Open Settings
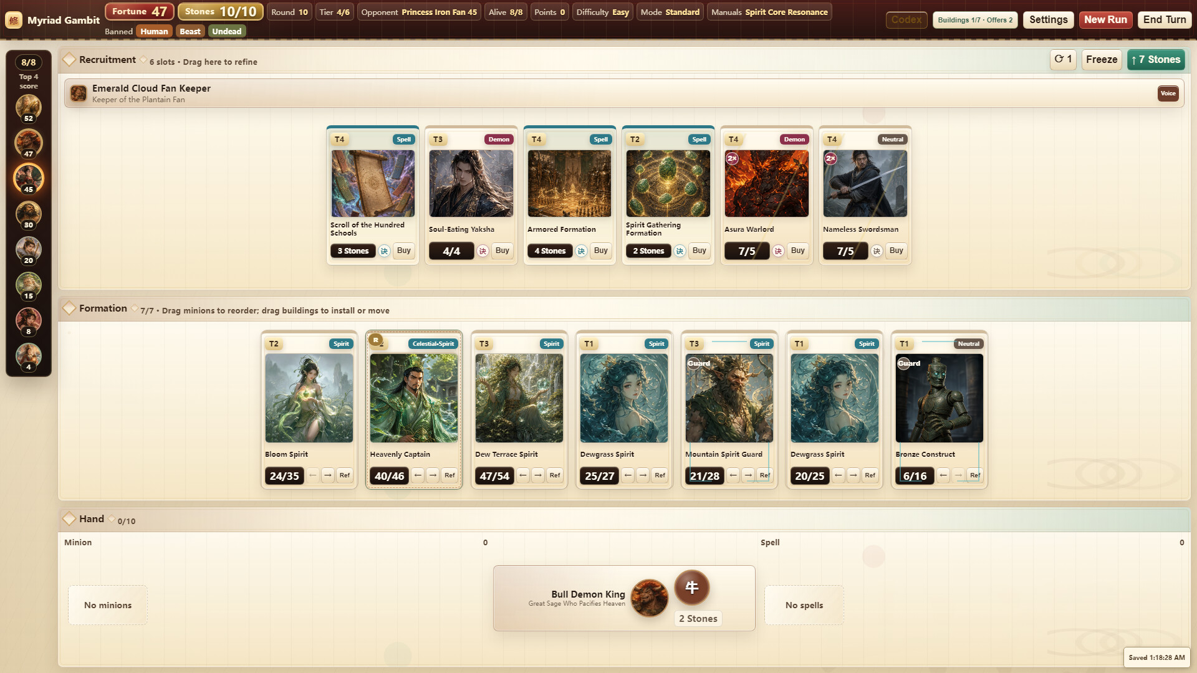This screenshot has width=1197, height=673. pos(1048,20)
